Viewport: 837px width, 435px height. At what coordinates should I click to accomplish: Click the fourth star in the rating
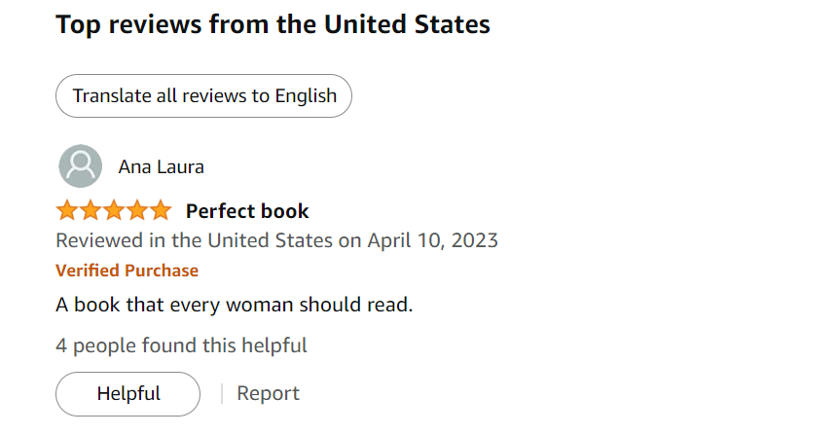click(x=137, y=210)
